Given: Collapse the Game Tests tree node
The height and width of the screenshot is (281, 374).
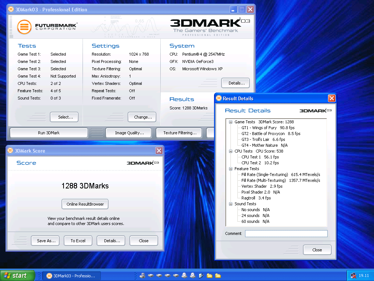Looking at the screenshot, I should point(231,122).
